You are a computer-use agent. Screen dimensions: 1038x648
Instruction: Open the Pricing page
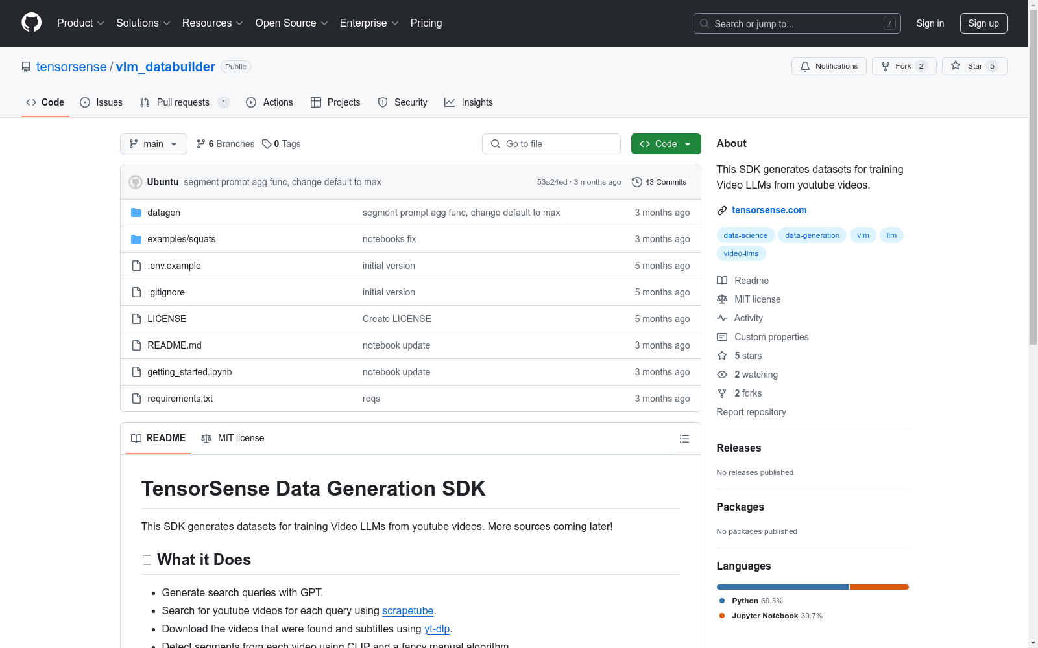tap(426, 23)
